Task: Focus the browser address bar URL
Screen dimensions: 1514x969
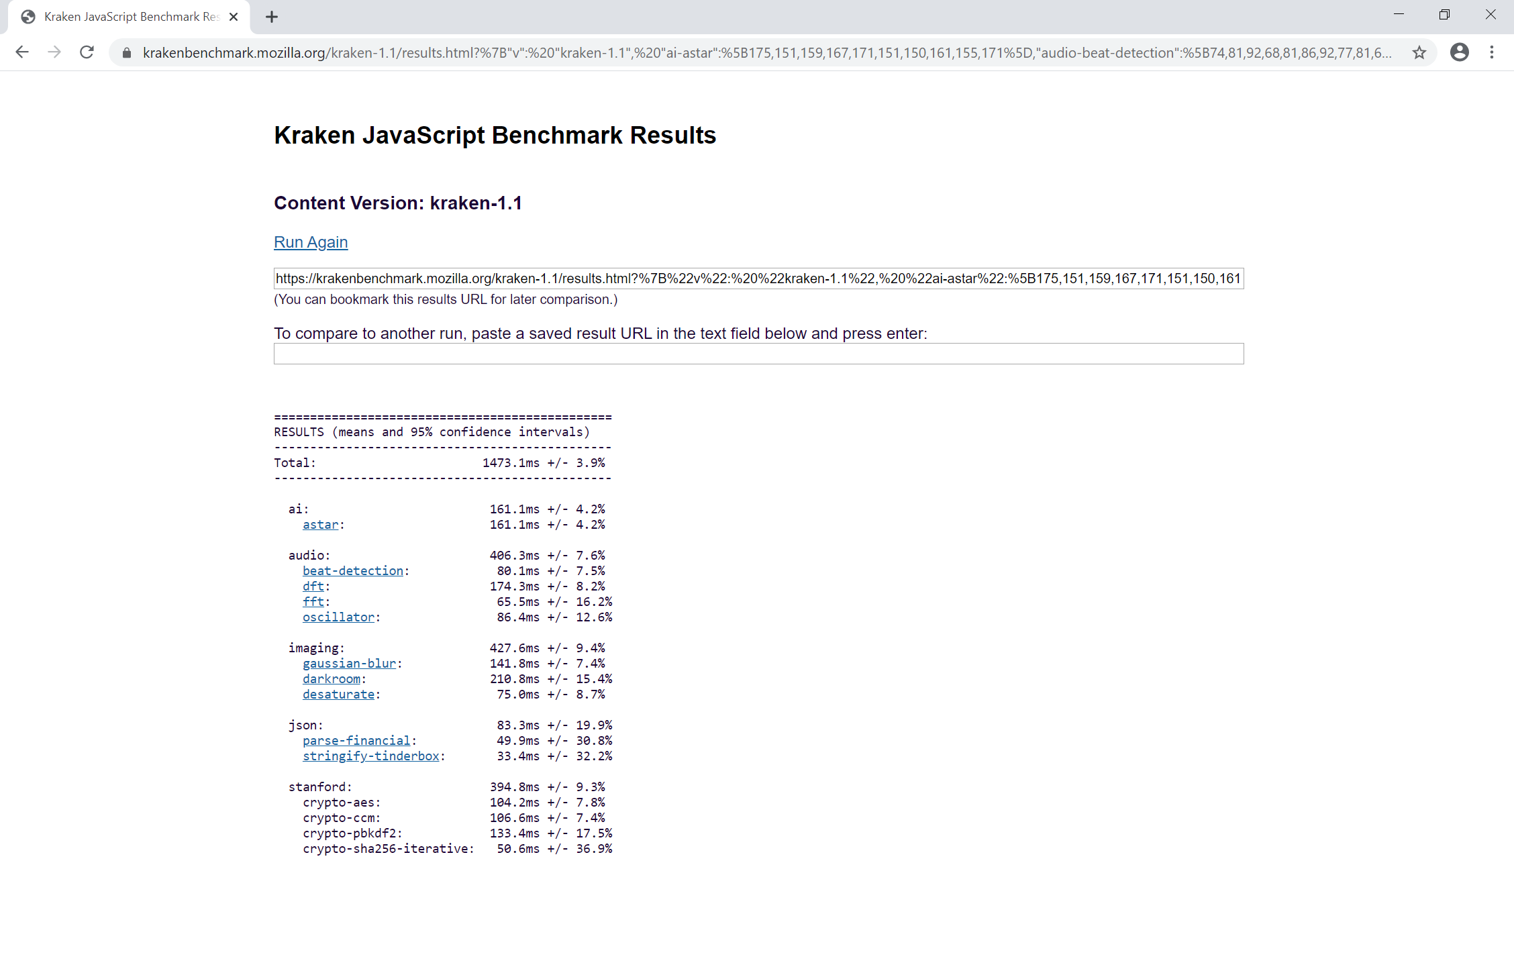Action: (x=767, y=52)
